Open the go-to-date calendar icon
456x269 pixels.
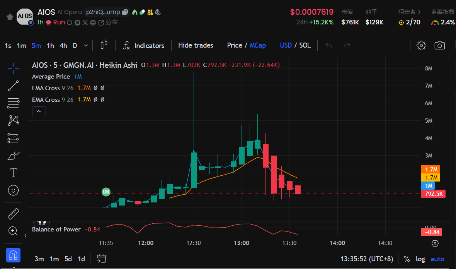(x=101, y=259)
